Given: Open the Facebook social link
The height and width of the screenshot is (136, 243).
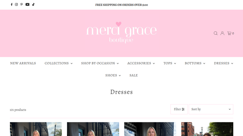Looking at the screenshot, I should (11, 5).
